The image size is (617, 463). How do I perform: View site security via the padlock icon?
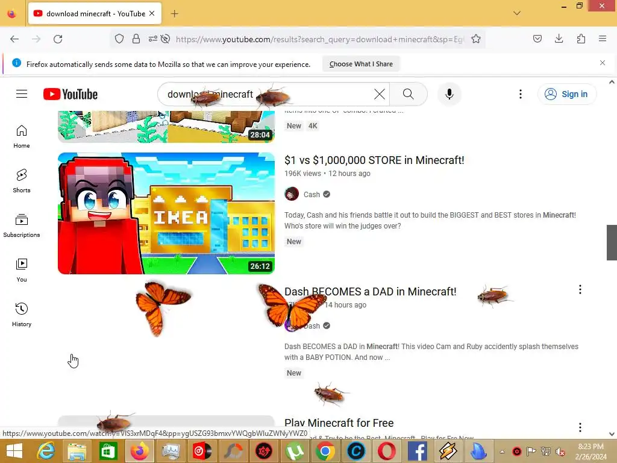136,39
